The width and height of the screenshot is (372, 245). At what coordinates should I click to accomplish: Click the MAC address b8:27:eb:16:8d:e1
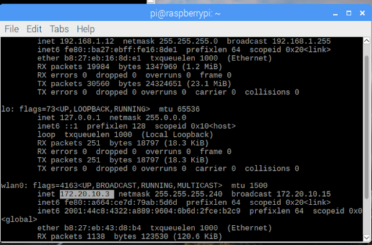(102, 58)
